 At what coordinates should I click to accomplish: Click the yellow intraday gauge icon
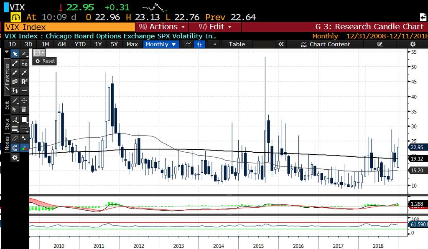pos(15,17)
